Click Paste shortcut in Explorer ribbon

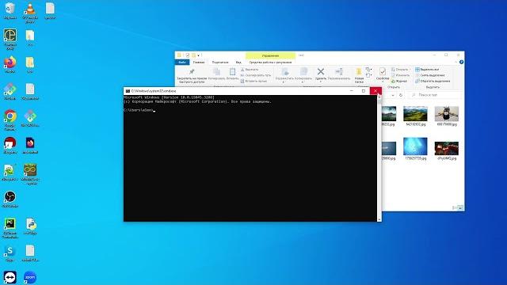point(253,81)
